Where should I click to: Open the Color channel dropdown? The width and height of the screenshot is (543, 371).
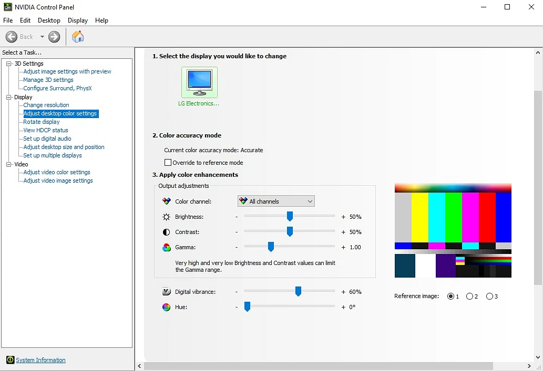point(276,202)
